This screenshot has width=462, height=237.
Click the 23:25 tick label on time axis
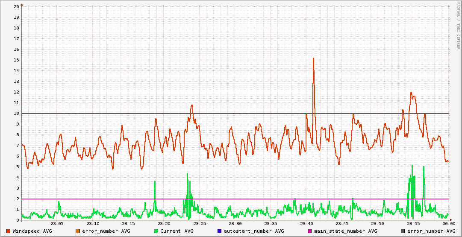200,224
